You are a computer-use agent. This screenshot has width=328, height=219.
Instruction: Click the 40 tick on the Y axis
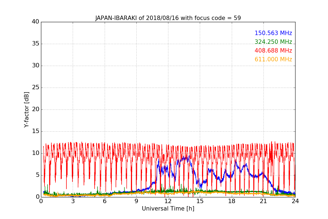tap(36, 22)
